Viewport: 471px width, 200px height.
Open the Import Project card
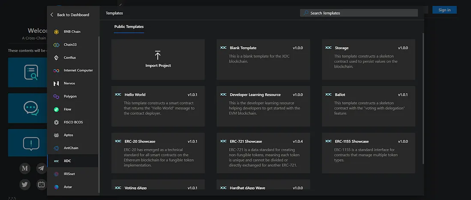pos(158,60)
